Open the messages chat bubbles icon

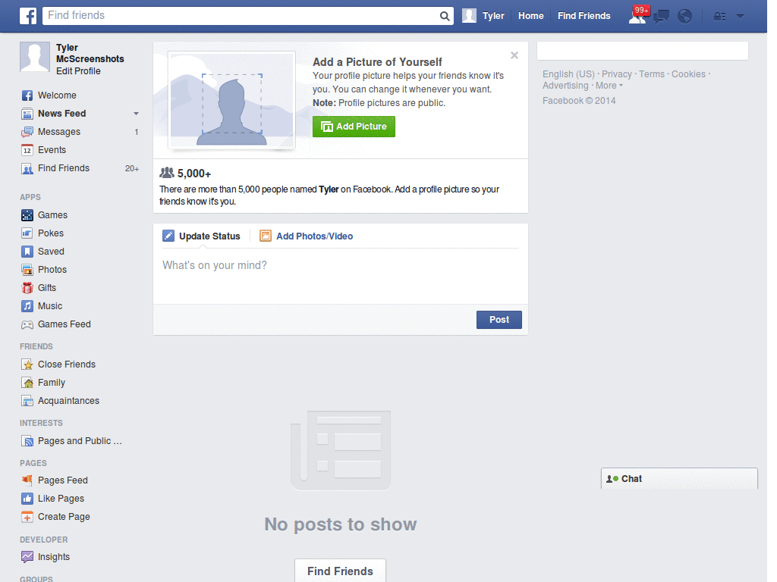[x=661, y=17]
